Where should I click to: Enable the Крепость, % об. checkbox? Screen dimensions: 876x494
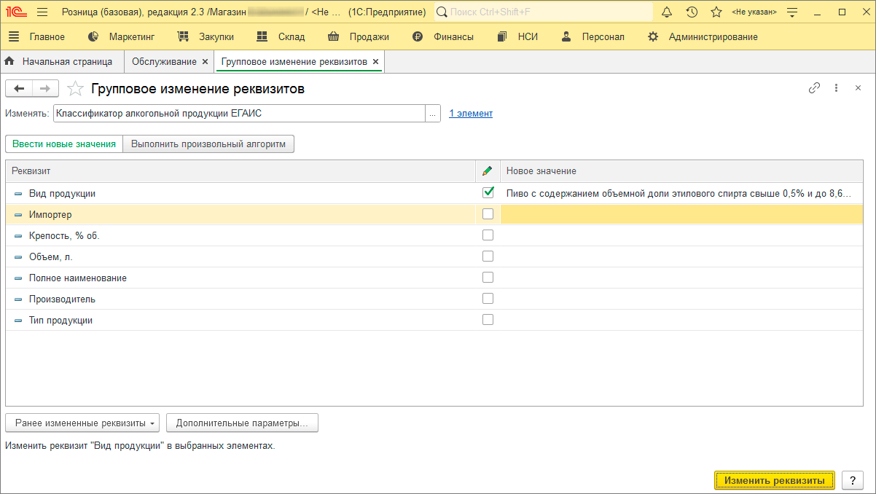(488, 235)
